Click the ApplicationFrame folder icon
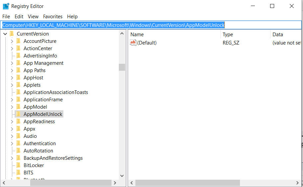This screenshot has height=187, width=303. pos(19,100)
